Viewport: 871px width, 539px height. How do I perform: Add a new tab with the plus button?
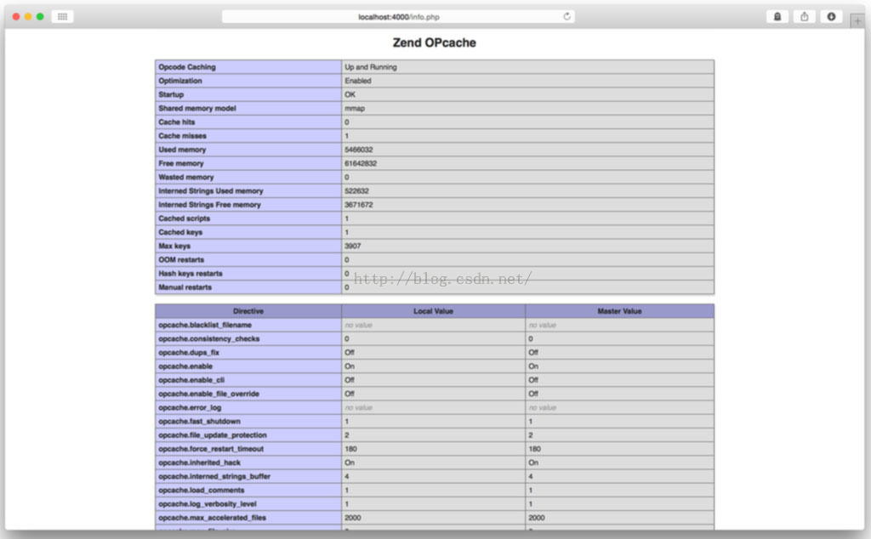(x=857, y=21)
